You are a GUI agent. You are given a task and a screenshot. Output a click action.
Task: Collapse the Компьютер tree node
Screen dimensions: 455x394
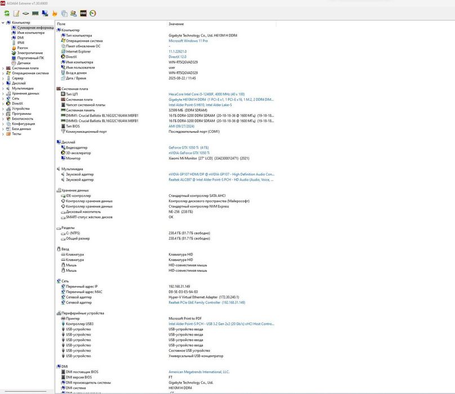click(x=3, y=23)
